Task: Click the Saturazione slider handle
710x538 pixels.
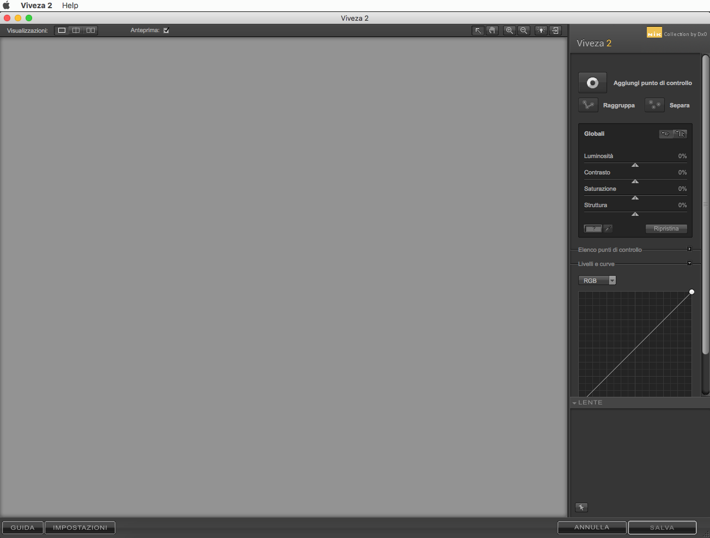Action: (635, 198)
